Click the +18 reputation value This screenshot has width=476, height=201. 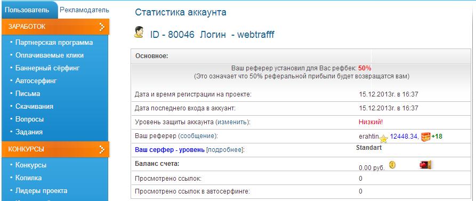point(437,136)
